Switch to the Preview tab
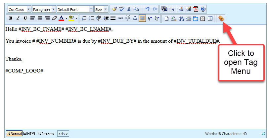The height and width of the screenshot is (140, 269). pyautogui.click(x=46, y=134)
